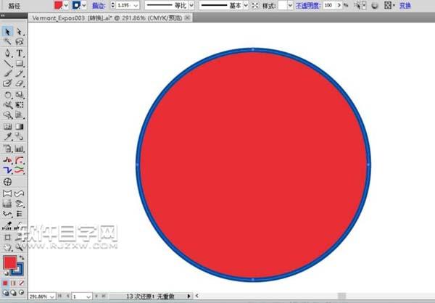Open the zoom level dropdown at 291.86%
The width and height of the screenshot is (435, 303).
52,296
